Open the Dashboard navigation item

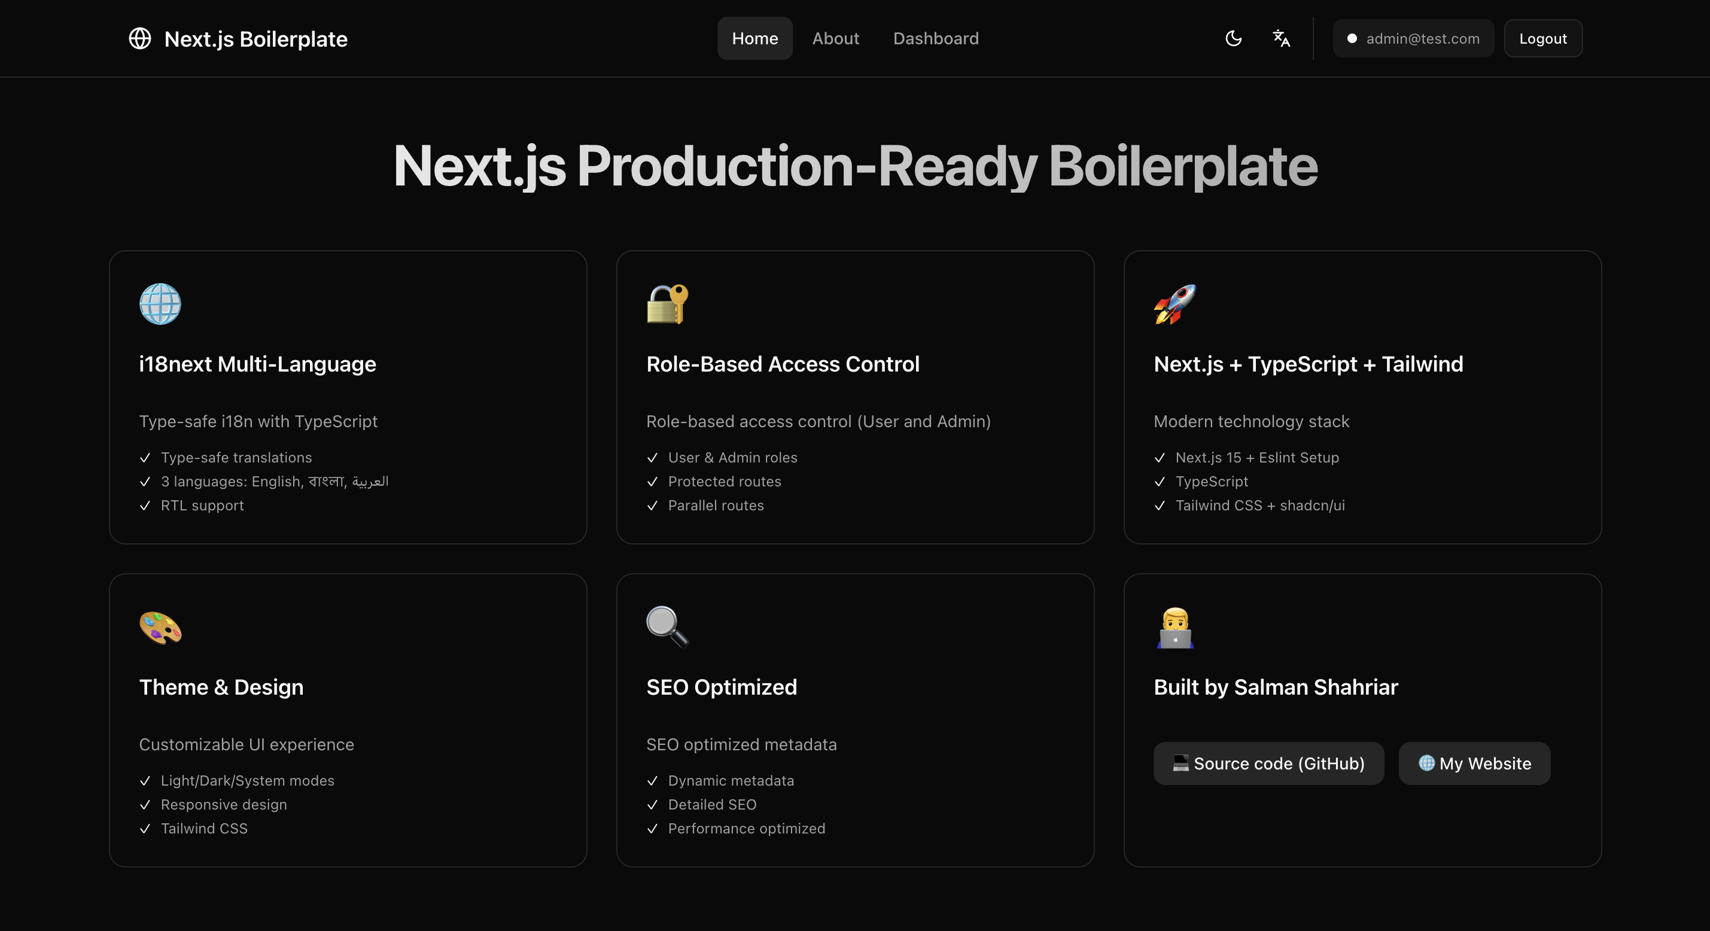pos(935,38)
